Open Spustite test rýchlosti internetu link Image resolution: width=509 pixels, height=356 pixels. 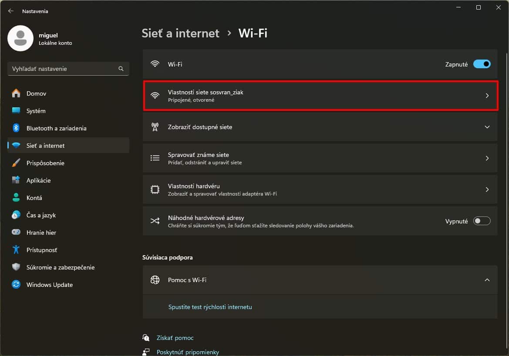pyautogui.click(x=210, y=307)
